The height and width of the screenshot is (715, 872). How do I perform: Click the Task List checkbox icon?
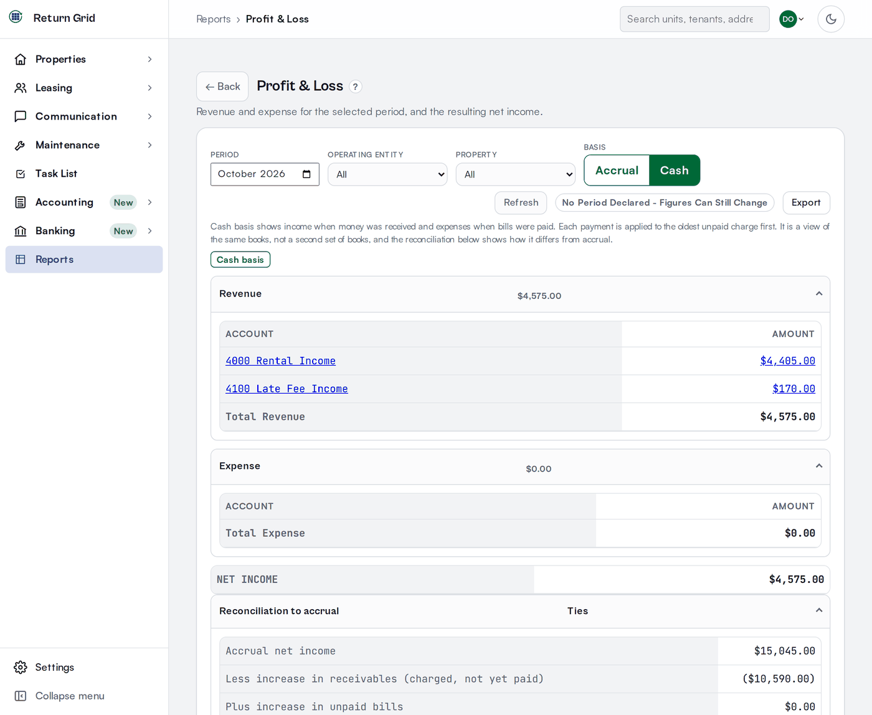[x=21, y=174]
